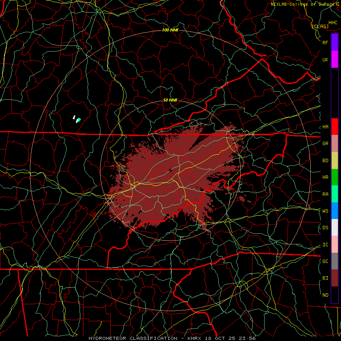
Task: Click the KMRX station identifier
Action: [x=194, y=338]
